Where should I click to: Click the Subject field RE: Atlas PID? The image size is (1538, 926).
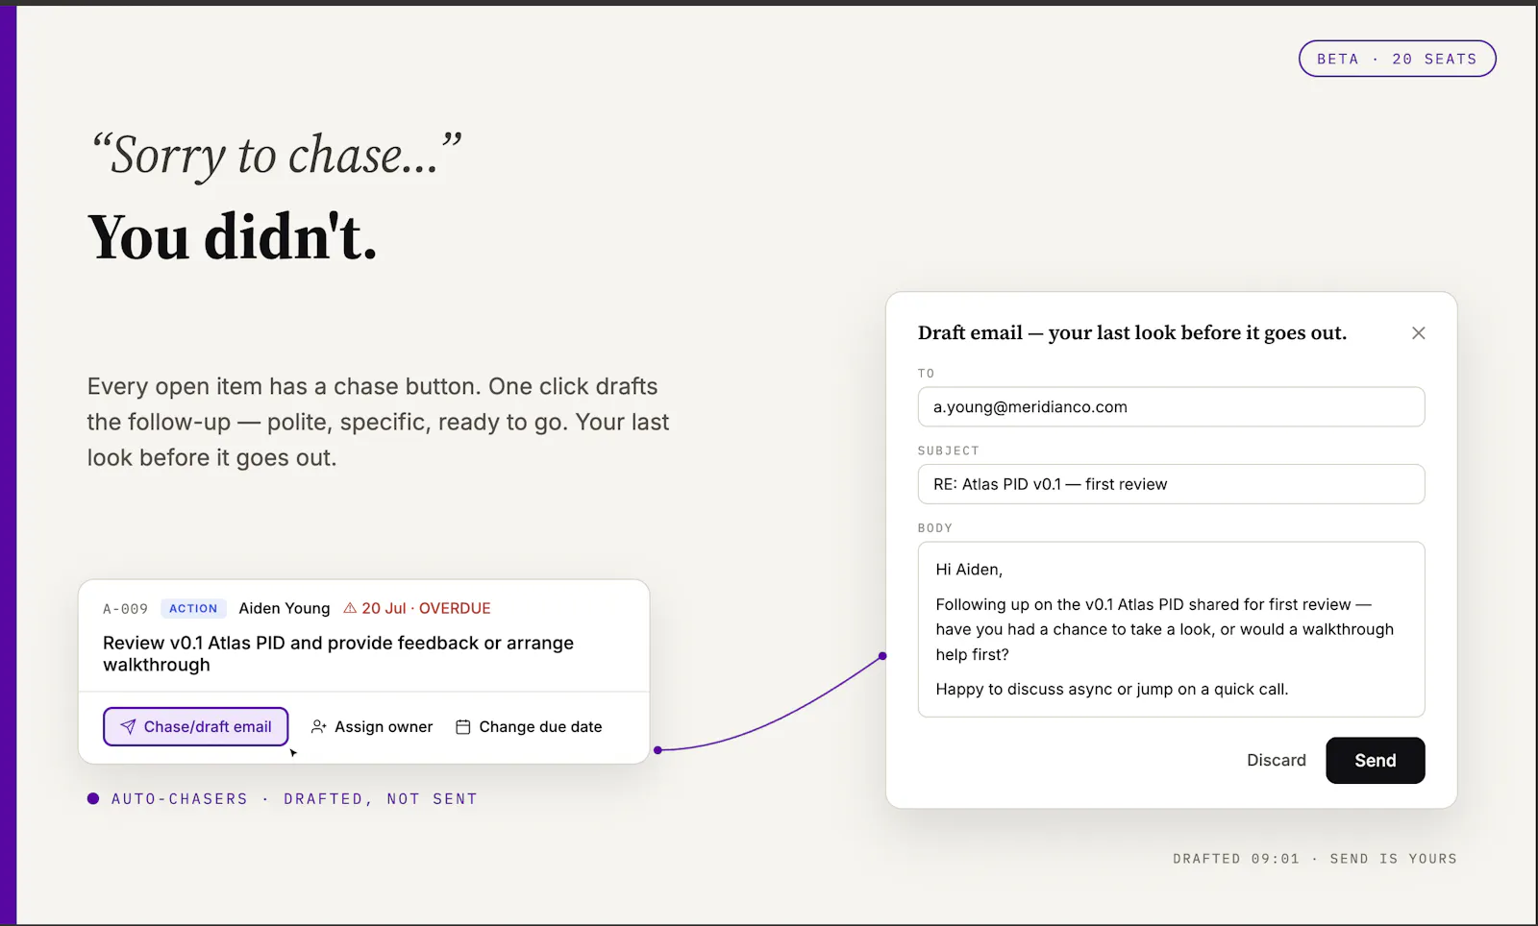tap(1171, 484)
